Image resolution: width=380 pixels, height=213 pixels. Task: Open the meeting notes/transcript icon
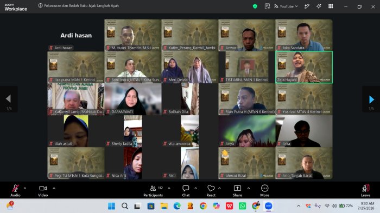point(267,6)
